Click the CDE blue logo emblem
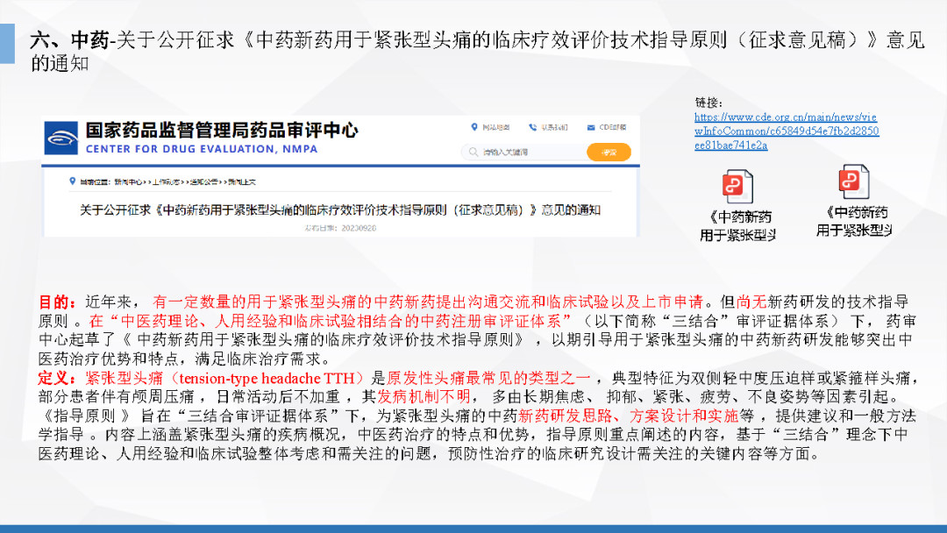Screen dimensions: 947x533 tap(63, 139)
